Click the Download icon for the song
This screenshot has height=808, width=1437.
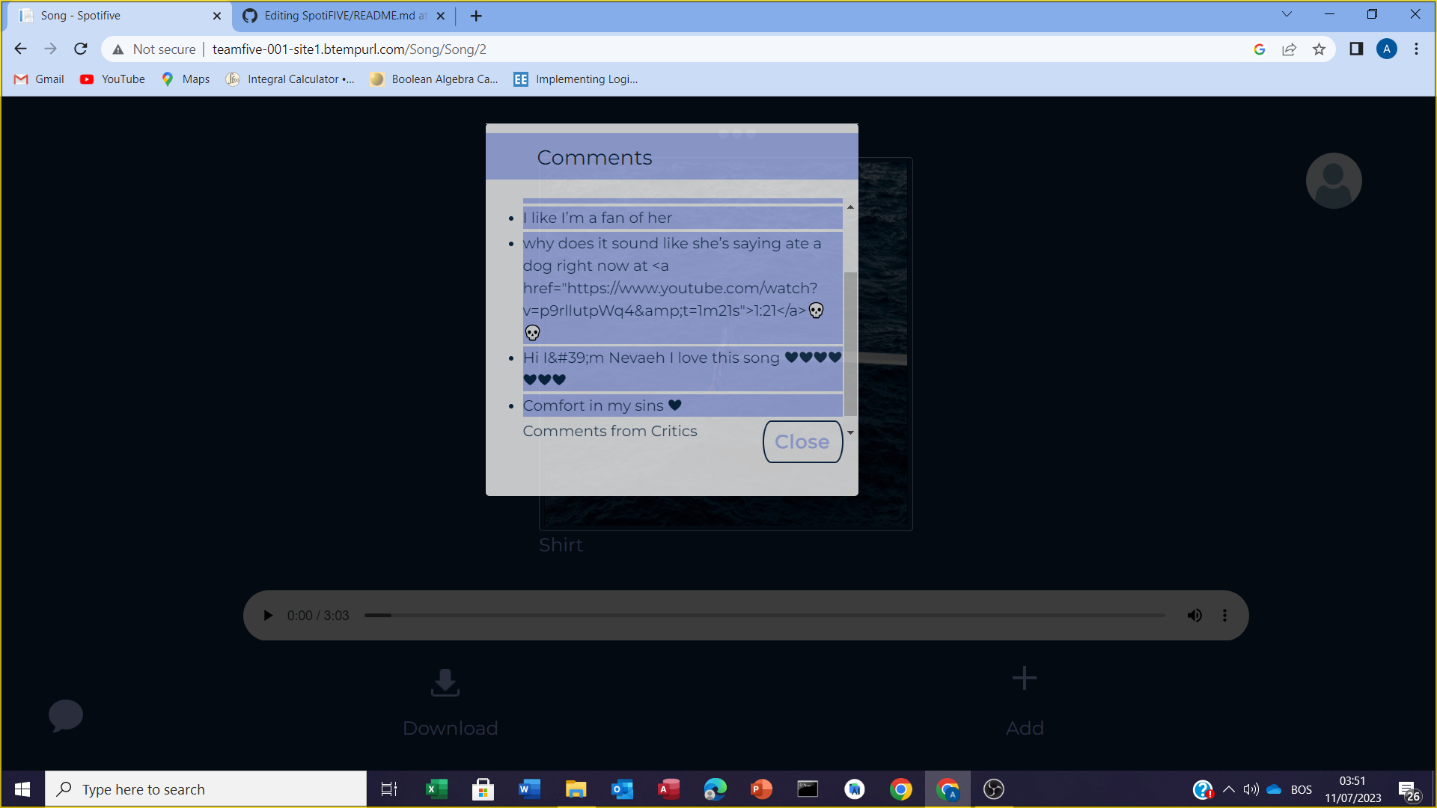coord(445,683)
